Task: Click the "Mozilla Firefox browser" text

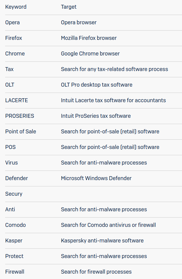Action: pos(89,38)
